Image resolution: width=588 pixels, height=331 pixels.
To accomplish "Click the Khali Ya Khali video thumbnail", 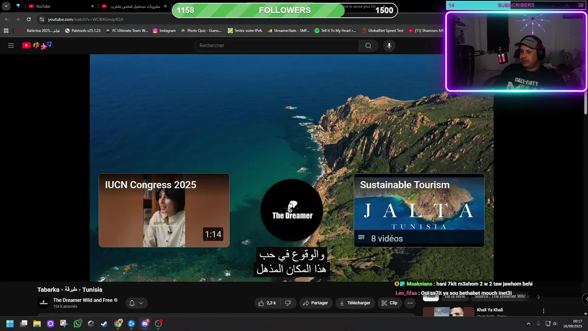I will pyautogui.click(x=448, y=312).
